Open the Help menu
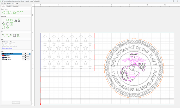The image size is (180, 108). click(17, 3)
